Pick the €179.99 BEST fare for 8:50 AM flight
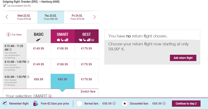 86,79
